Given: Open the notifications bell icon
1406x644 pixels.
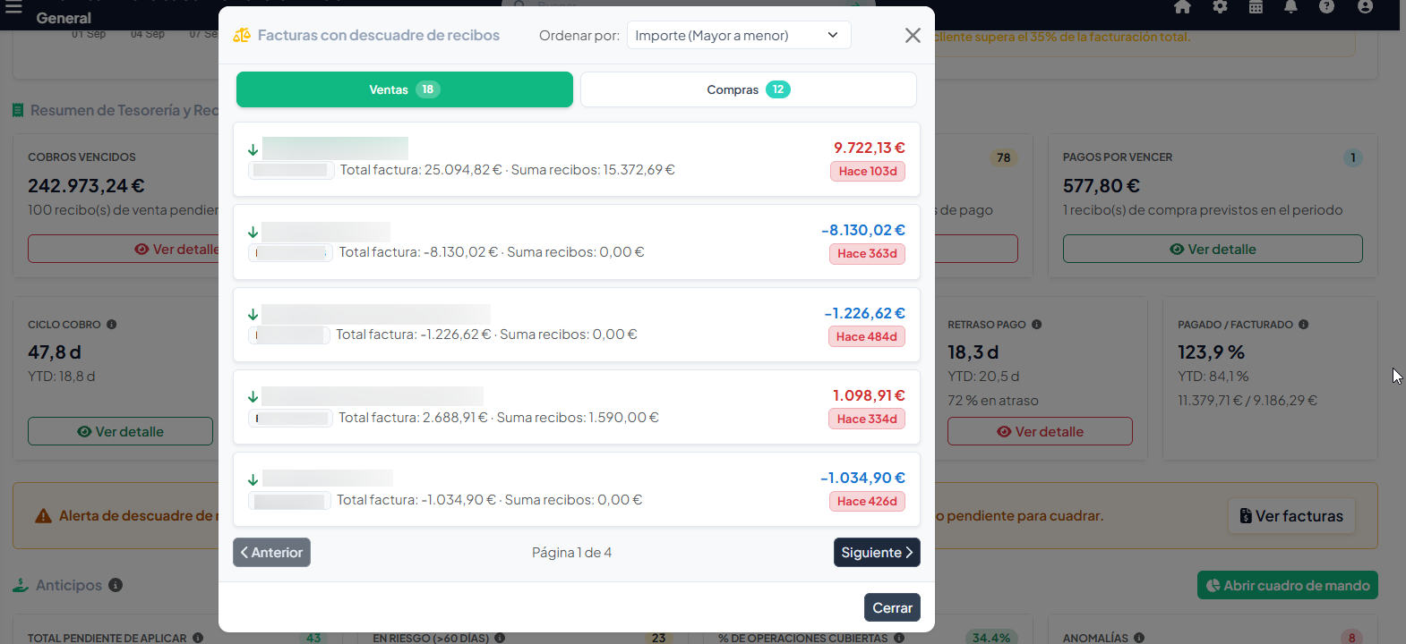Looking at the screenshot, I should [1290, 7].
